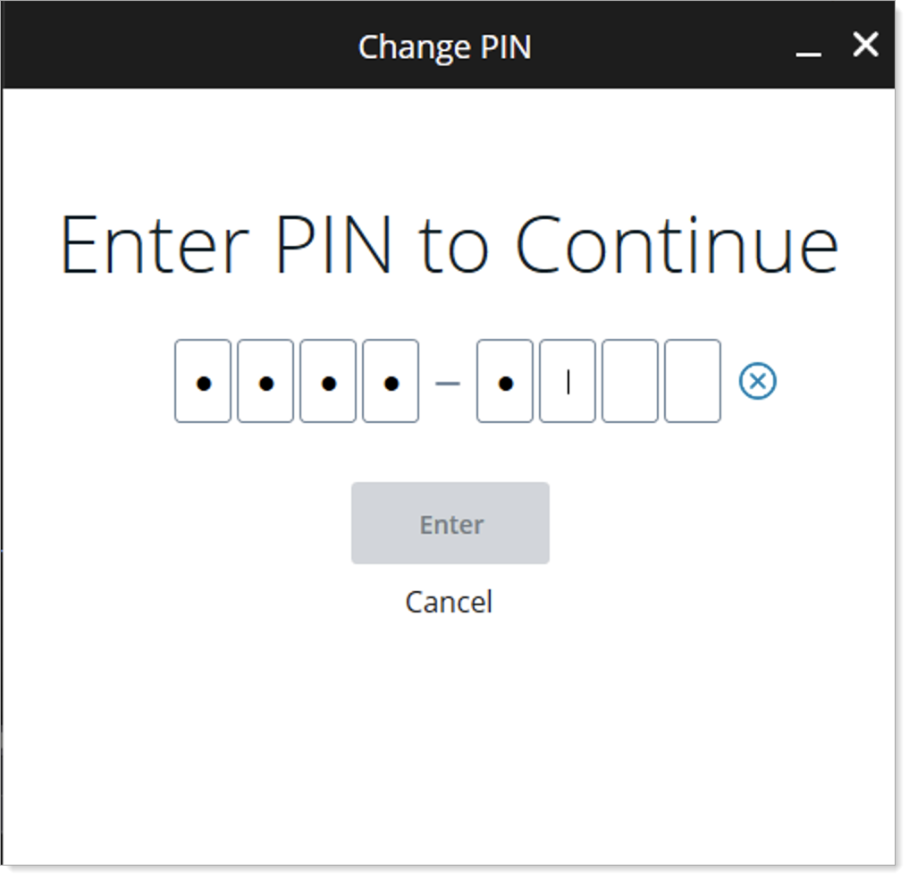
Task: Click the second PIN digit box
Action: pos(265,382)
